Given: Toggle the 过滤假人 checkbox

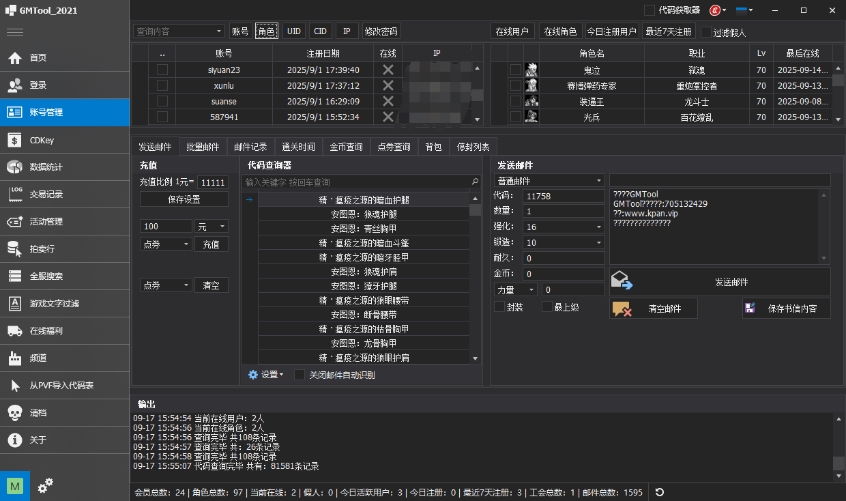Looking at the screenshot, I should tap(706, 32).
